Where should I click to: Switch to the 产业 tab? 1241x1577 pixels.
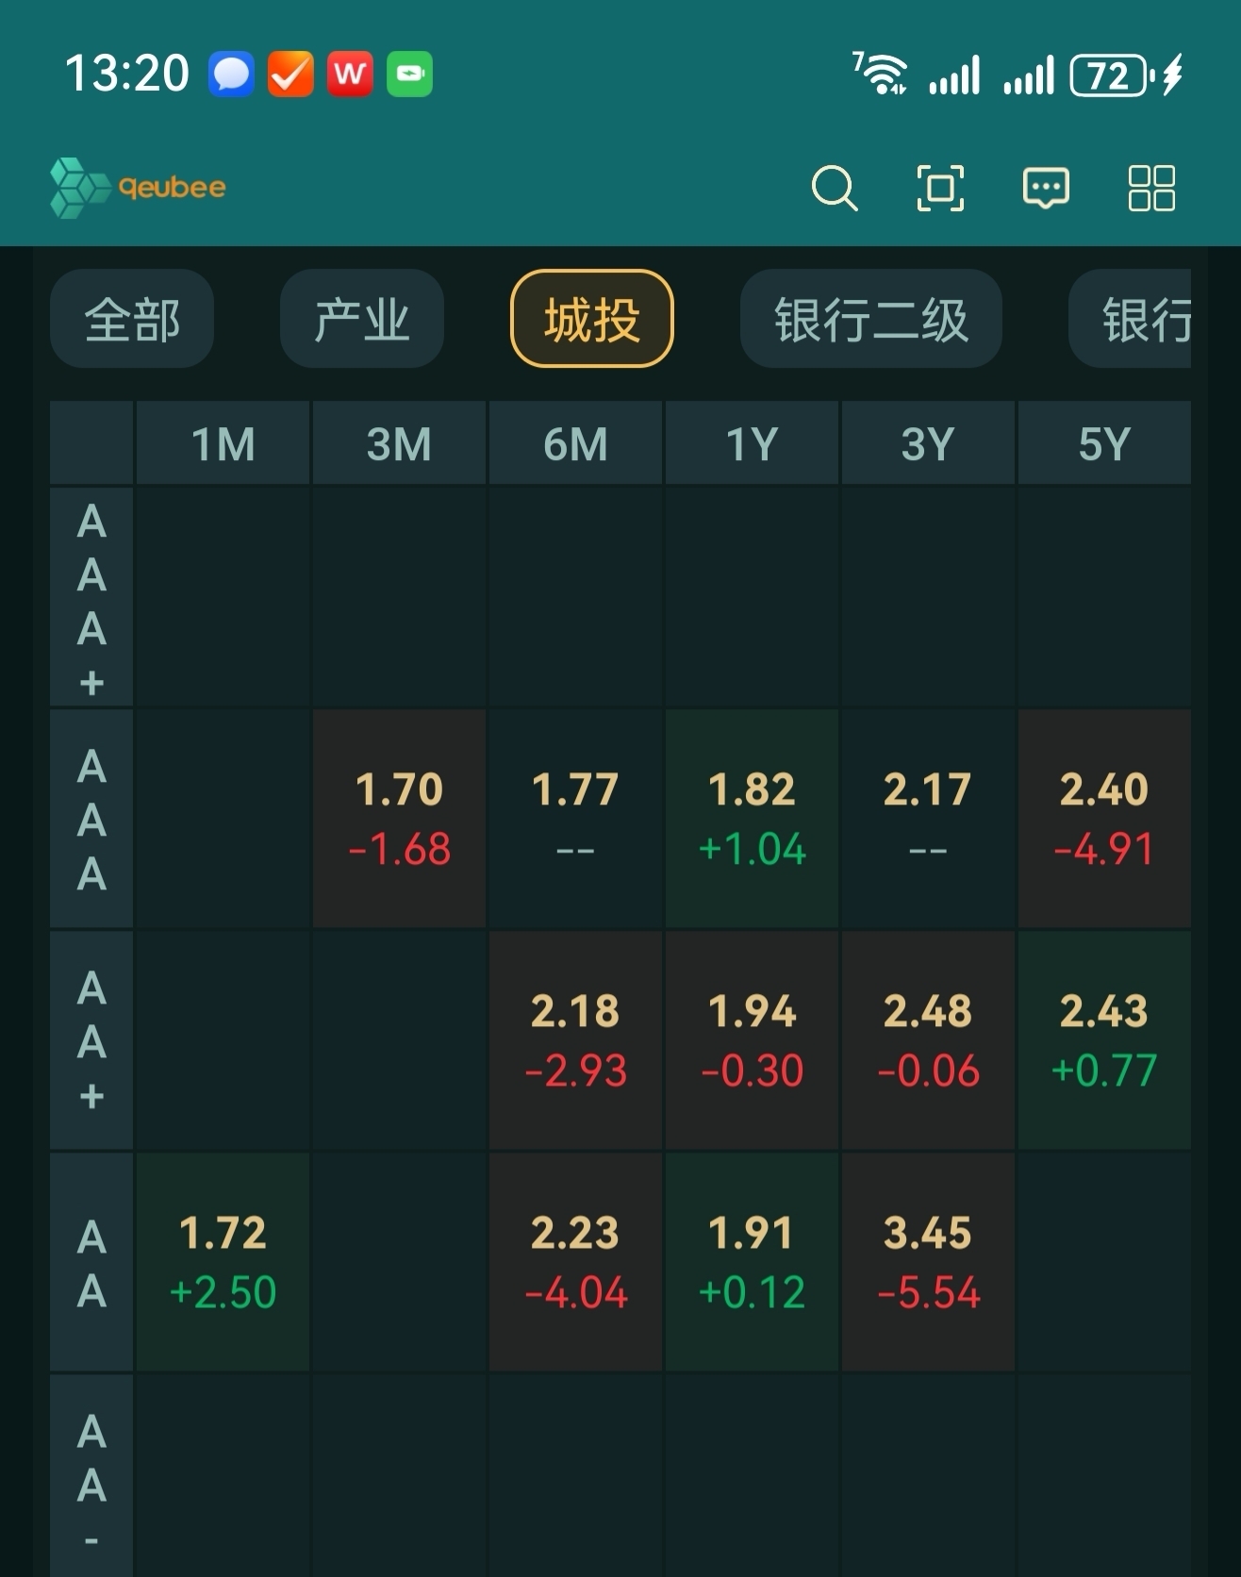pyautogui.click(x=362, y=319)
